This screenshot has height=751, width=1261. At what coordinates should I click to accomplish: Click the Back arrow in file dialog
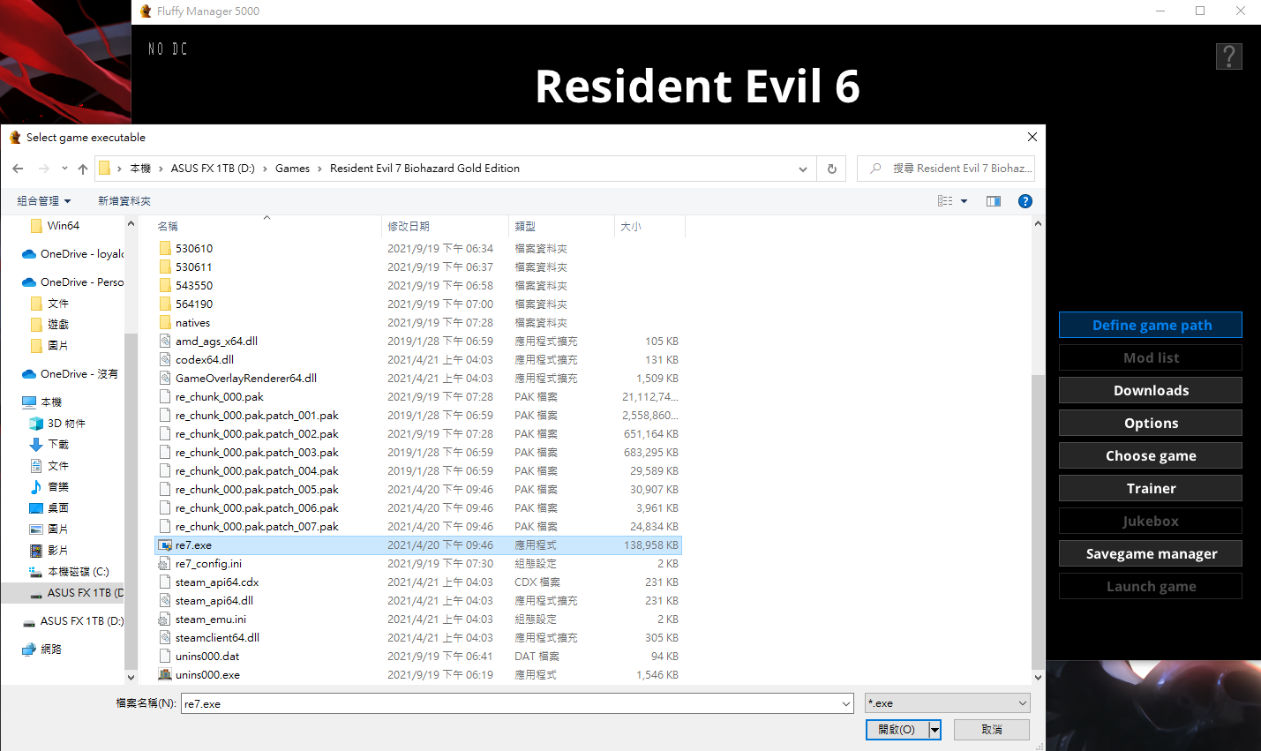18,169
